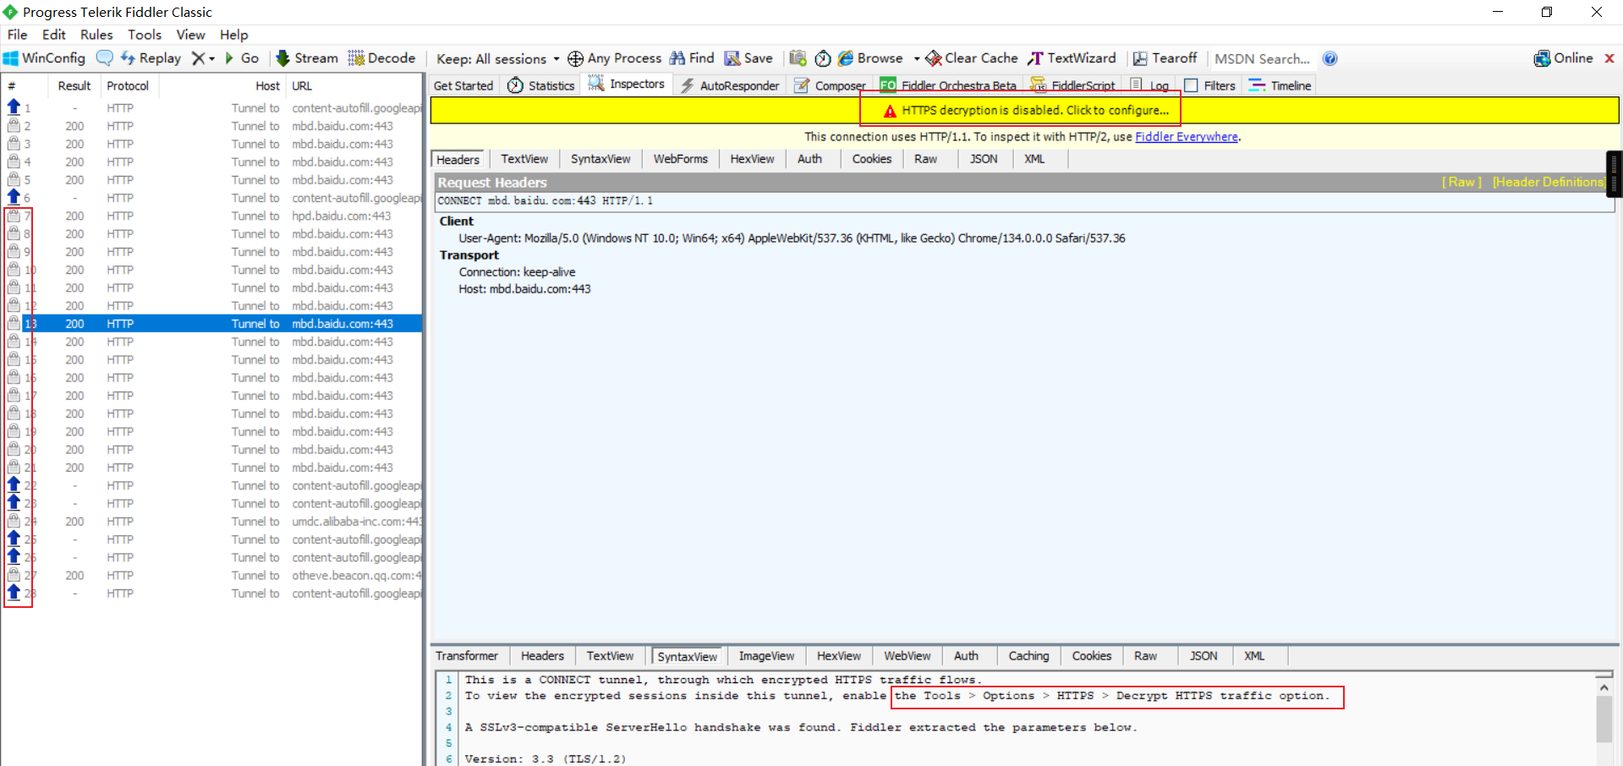Viewport: 1623px width, 766px height.
Task: Click the Online network status indicator
Action: pos(1563,58)
